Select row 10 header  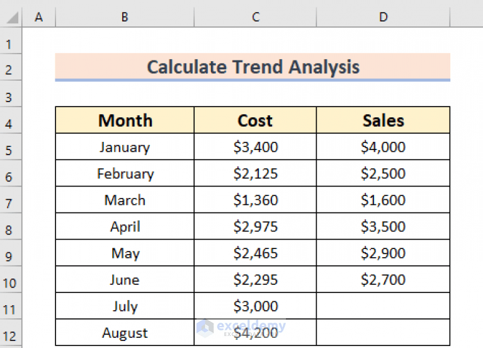coord(11,280)
